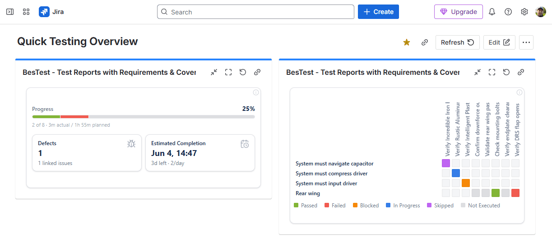Viewport: 552px width, 238px height.
Task: Minimize the right BesTest gadget
Action: 478,72
